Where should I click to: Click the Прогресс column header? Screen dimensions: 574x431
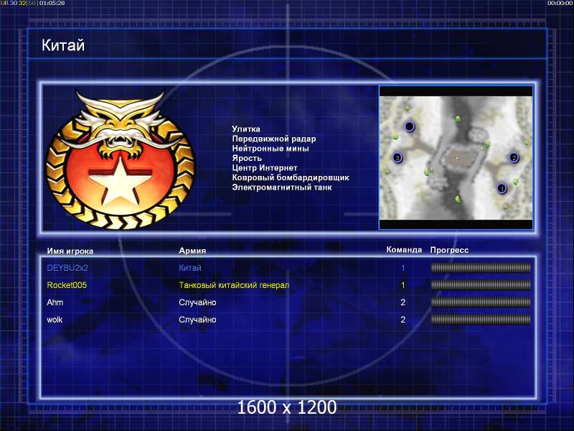click(x=450, y=250)
